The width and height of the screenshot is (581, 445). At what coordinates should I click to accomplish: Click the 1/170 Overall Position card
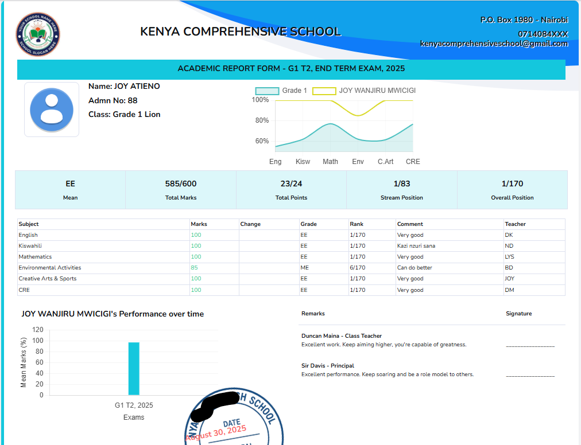coord(513,190)
